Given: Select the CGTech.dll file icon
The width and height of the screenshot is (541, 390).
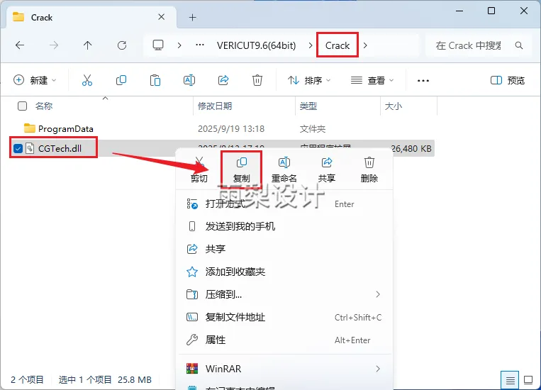Looking at the screenshot, I should [x=30, y=148].
